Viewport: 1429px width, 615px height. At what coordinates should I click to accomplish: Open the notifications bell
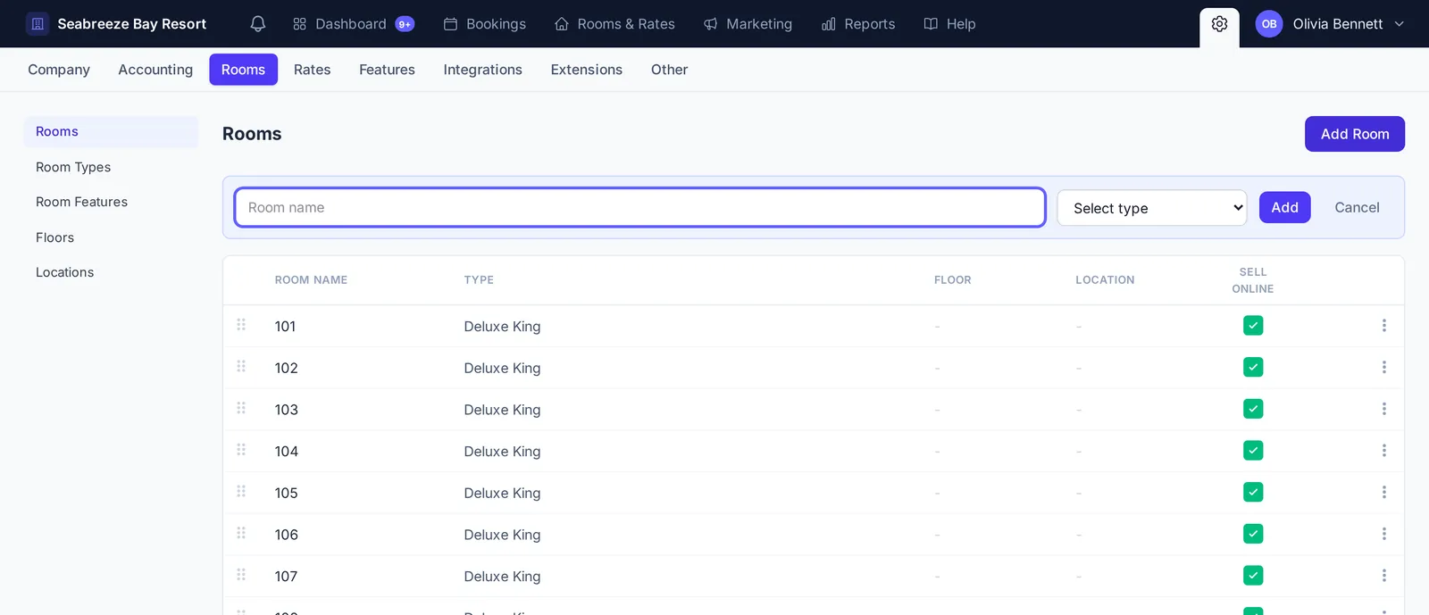258,24
